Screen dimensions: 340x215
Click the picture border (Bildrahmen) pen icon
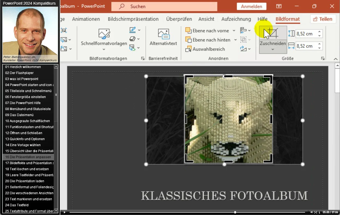pyautogui.click(x=133, y=30)
